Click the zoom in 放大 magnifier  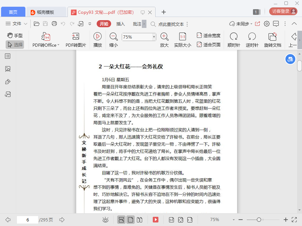tap(164, 36)
